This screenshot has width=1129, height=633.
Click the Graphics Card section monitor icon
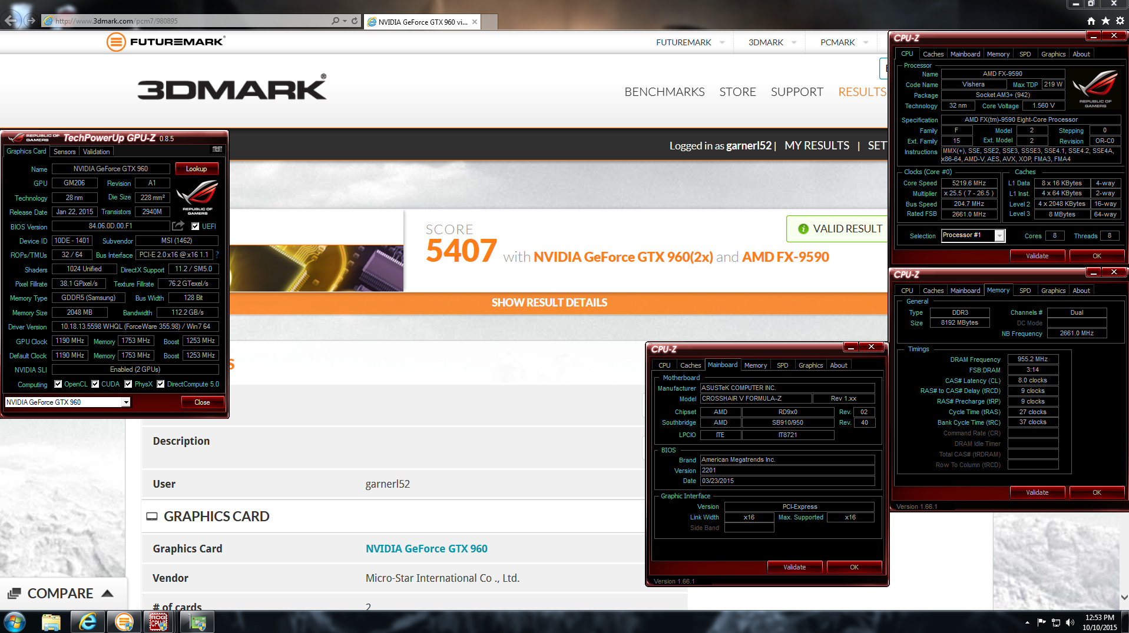click(152, 517)
